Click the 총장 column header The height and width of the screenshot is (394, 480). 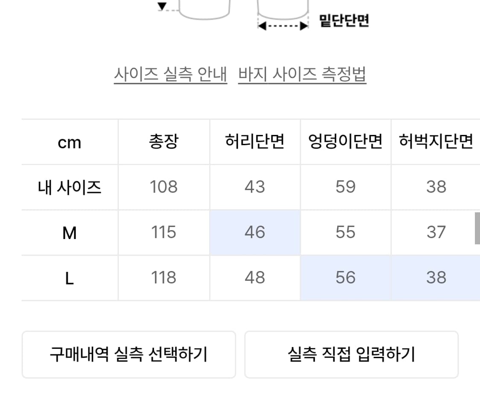coord(163,141)
